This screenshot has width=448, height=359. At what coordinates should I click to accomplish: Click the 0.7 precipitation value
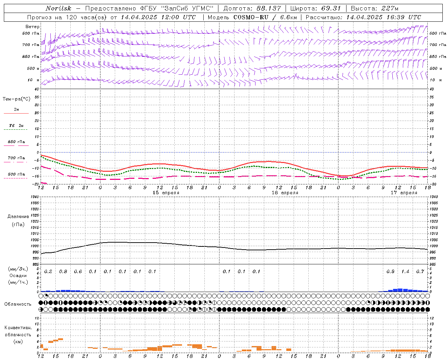click(420, 272)
